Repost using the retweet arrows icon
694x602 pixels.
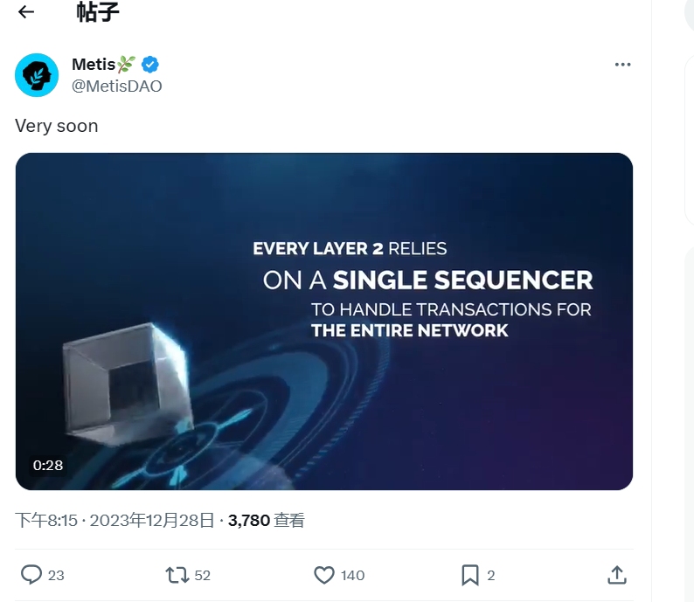(x=177, y=575)
